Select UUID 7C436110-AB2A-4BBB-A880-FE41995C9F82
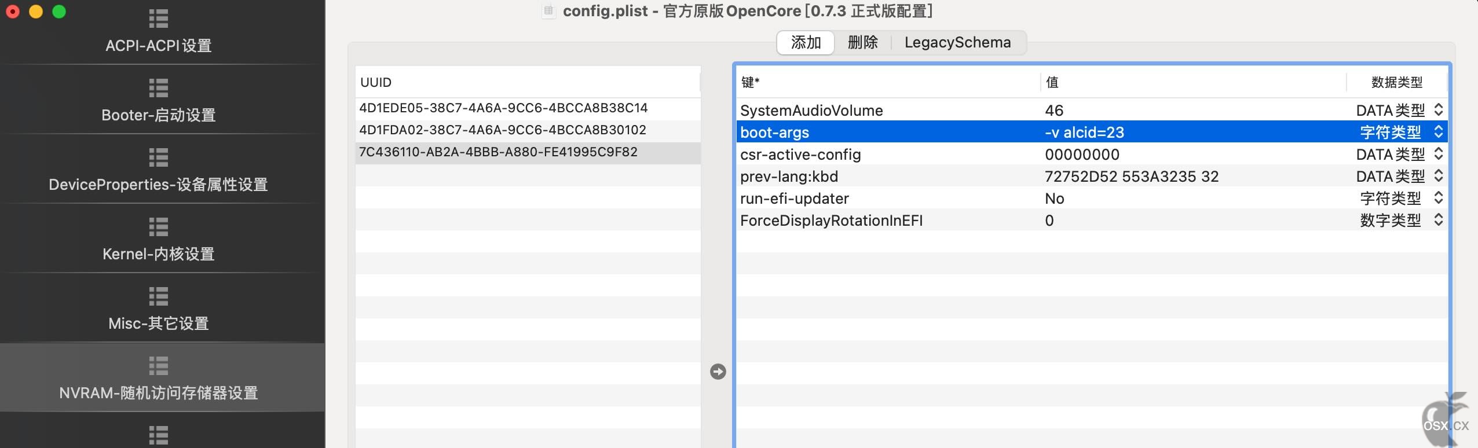Viewport: 1478px width, 448px height. (528, 152)
